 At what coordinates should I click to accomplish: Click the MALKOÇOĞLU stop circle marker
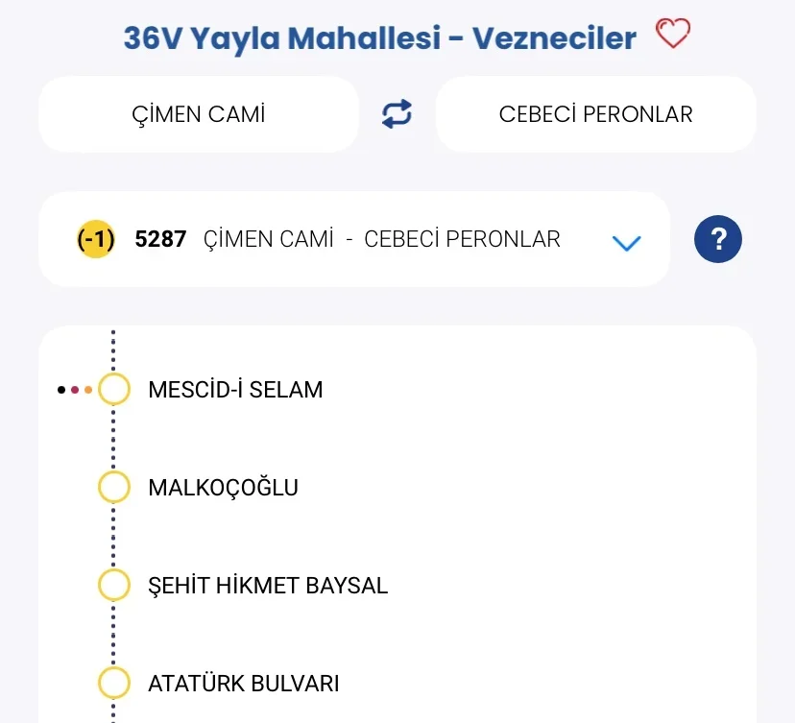click(114, 488)
